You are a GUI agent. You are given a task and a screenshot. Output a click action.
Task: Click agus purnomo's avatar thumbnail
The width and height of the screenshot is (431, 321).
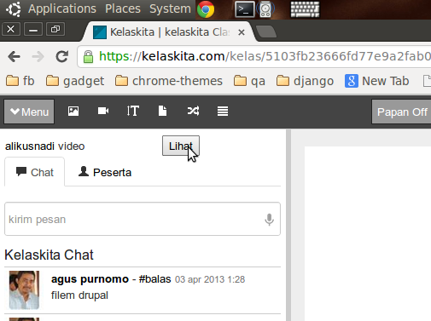coord(24,290)
